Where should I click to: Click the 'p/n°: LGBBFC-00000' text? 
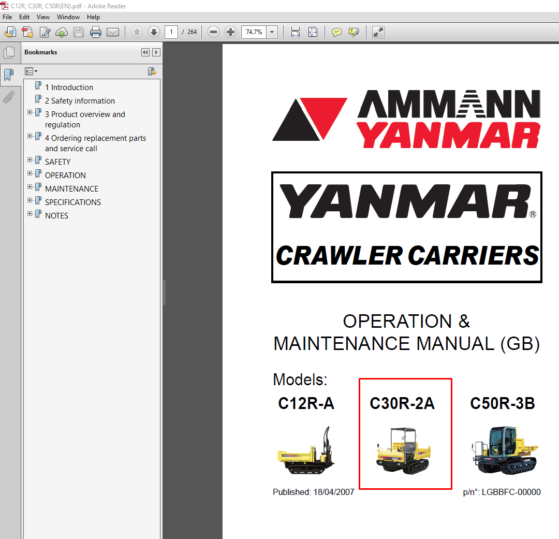click(x=502, y=492)
